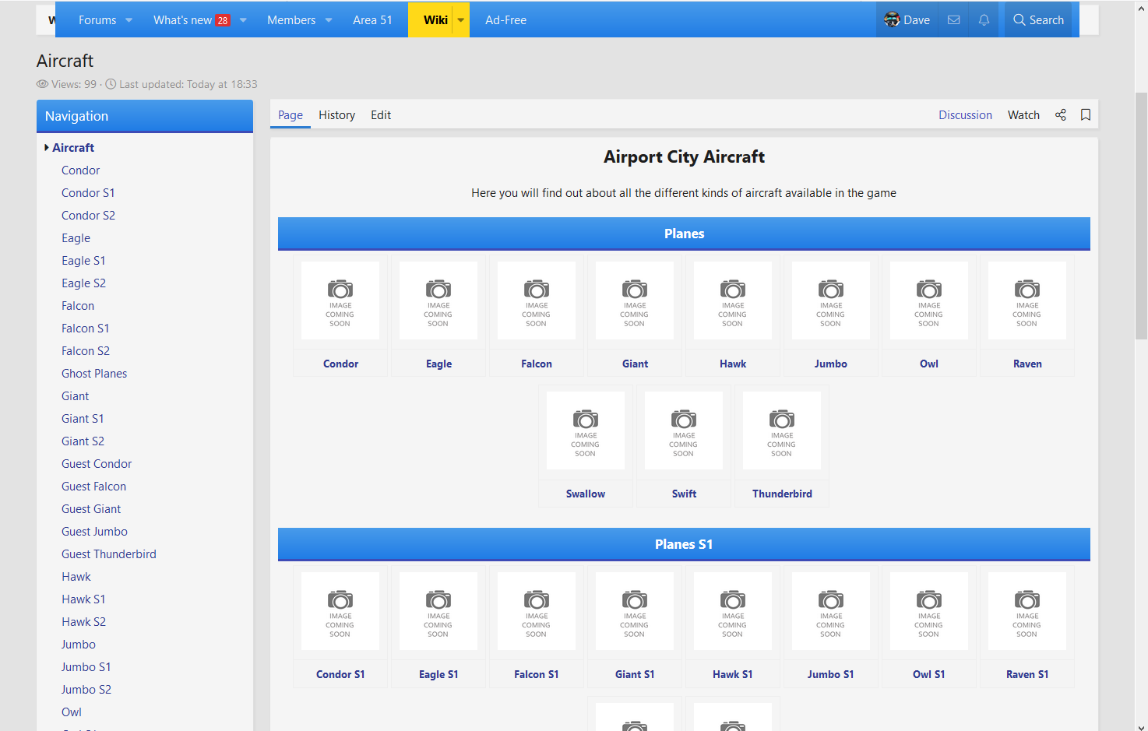Open the inbox envelope icon
Screen dimensions: 1148x731
(953, 20)
